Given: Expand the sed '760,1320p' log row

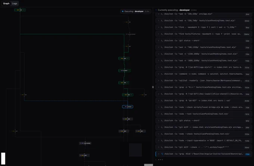Looking at the screenshot, I should tap(204, 47).
